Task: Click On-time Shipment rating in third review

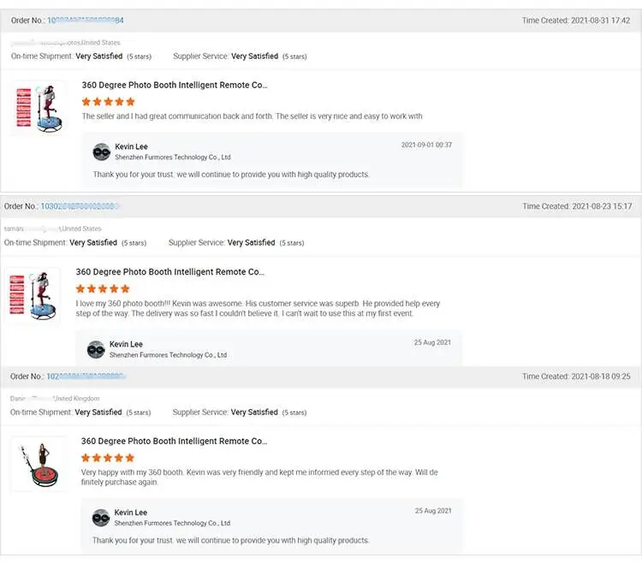Action: tap(98, 413)
